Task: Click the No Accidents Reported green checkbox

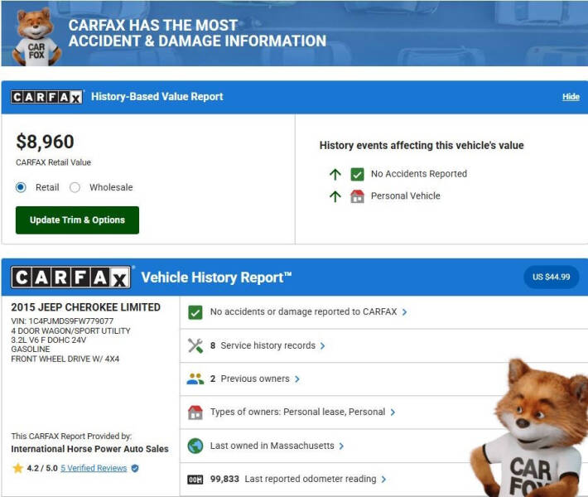Action: coord(357,174)
